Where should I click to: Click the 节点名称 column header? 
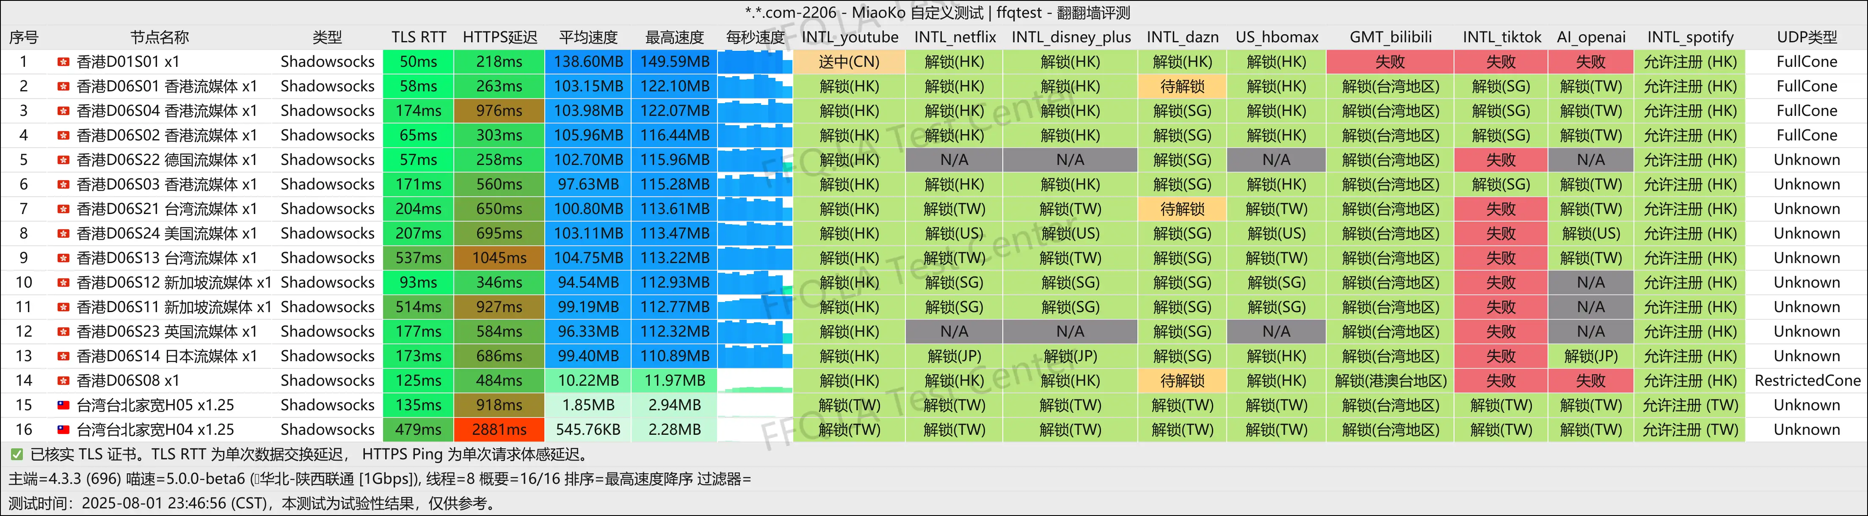point(160,37)
